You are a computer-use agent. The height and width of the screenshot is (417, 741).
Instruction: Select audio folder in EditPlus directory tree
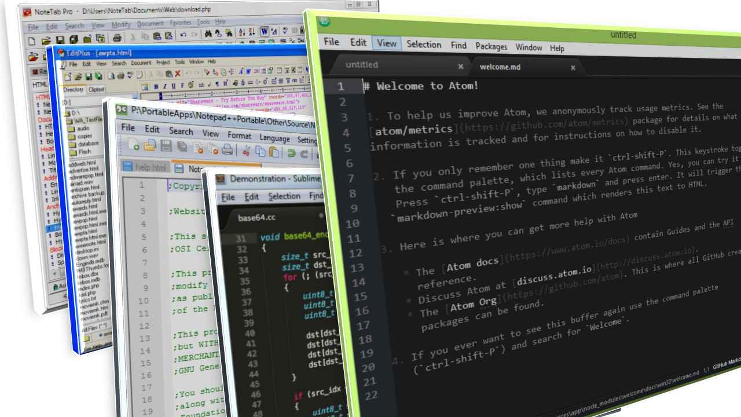83,129
